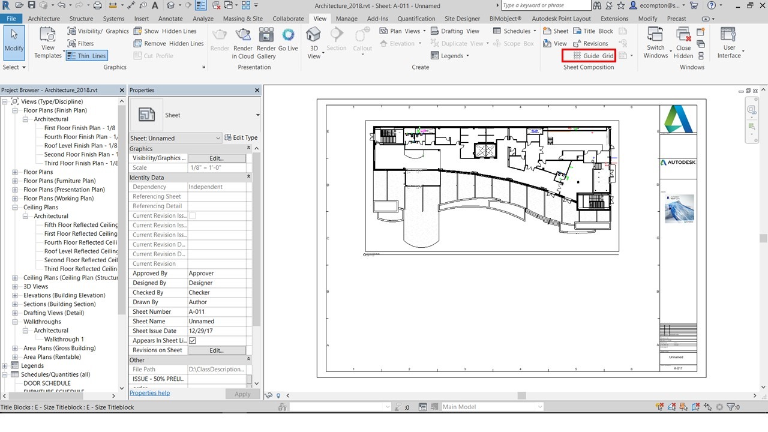Viewport: 768px width, 432px height.
Task: Click Edit button for Revisions on Sheet
Action: click(x=217, y=350)
